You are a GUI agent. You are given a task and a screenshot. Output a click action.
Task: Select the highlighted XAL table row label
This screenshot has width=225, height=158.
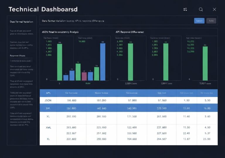click(x=49, y=108)
